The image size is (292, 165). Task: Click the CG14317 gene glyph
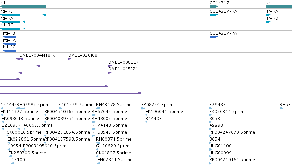click(x=214, y=7)
